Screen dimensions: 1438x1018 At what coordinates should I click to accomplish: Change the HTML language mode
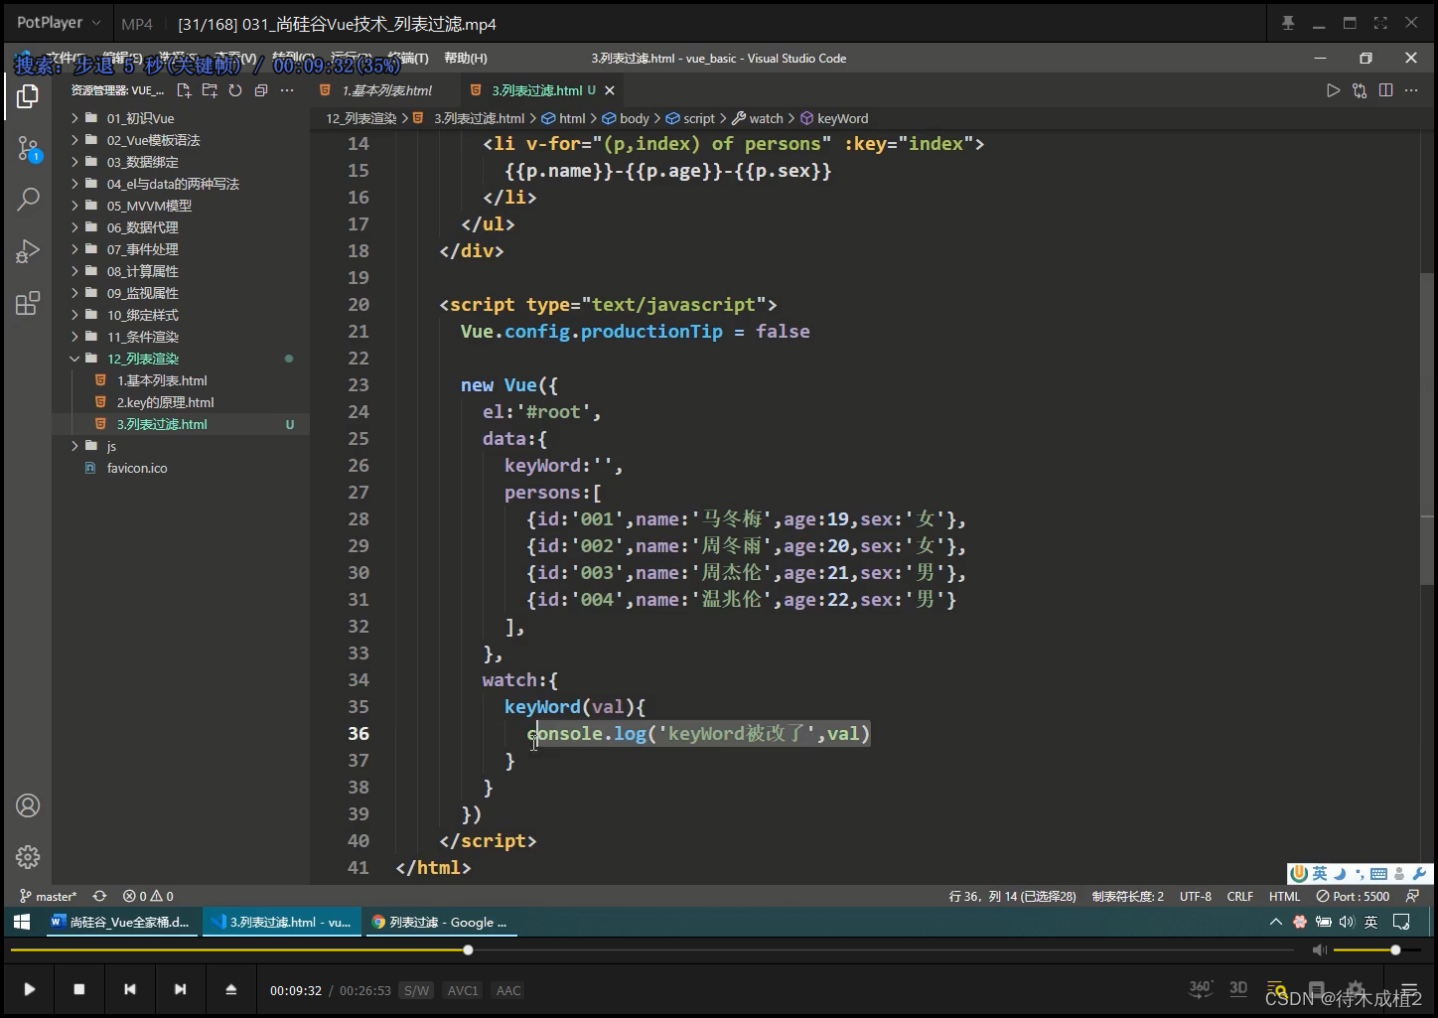(1284, 896)
